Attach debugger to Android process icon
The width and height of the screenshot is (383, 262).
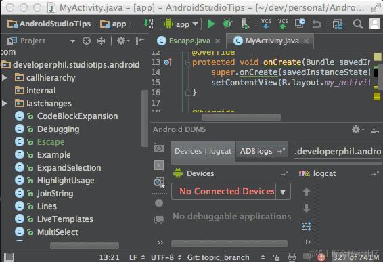[x=245, y=24]
